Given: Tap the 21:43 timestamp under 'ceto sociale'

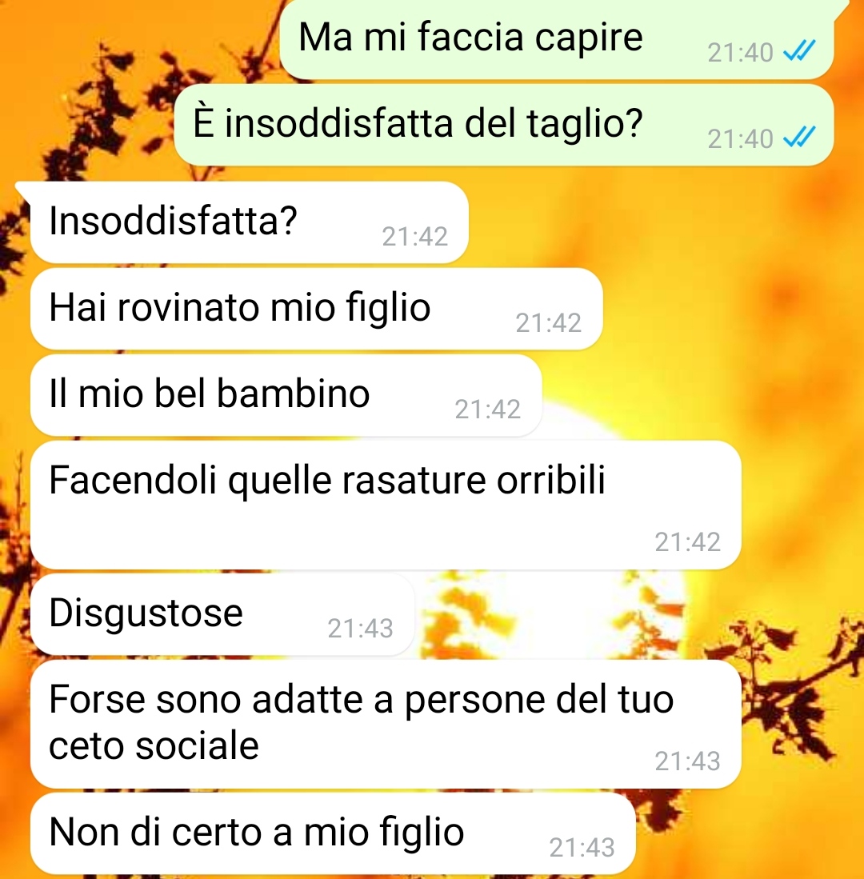Looking at the screenshot, I should pyautogui.click(x=687, y=761).
